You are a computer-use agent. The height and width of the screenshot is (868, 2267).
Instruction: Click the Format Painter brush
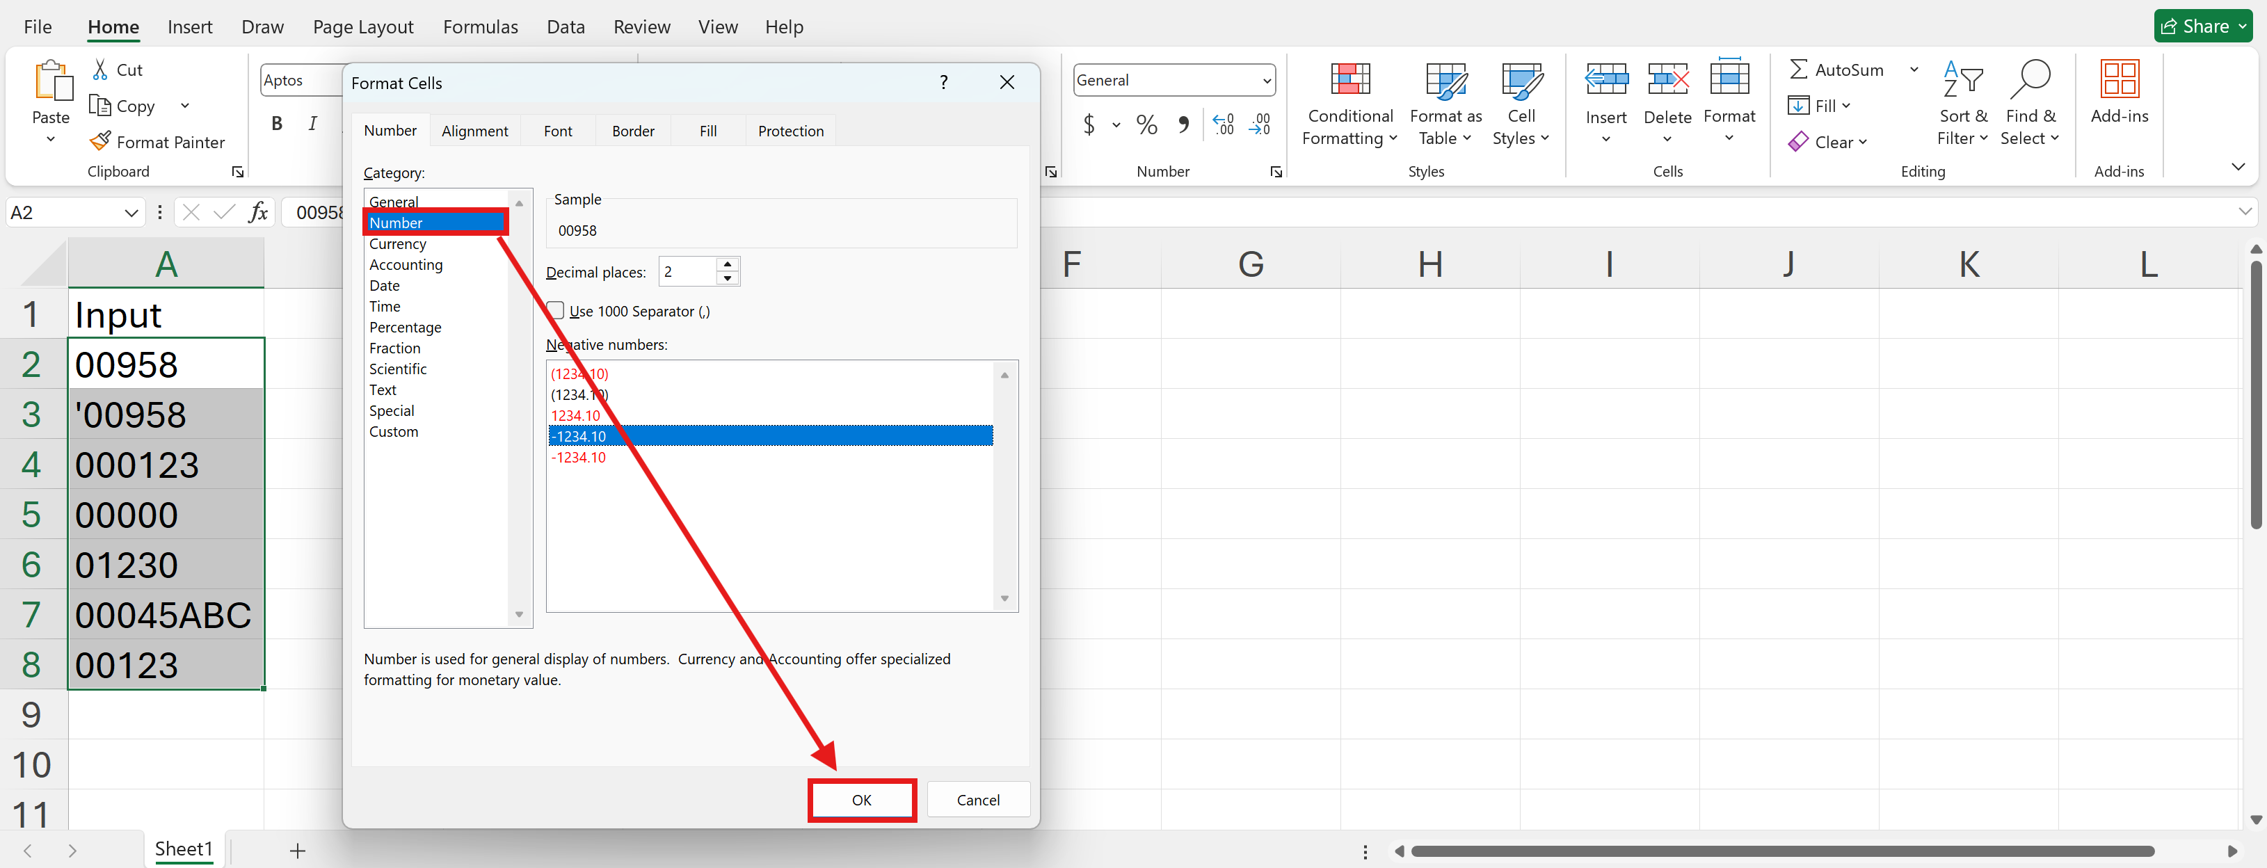point(101,142)
